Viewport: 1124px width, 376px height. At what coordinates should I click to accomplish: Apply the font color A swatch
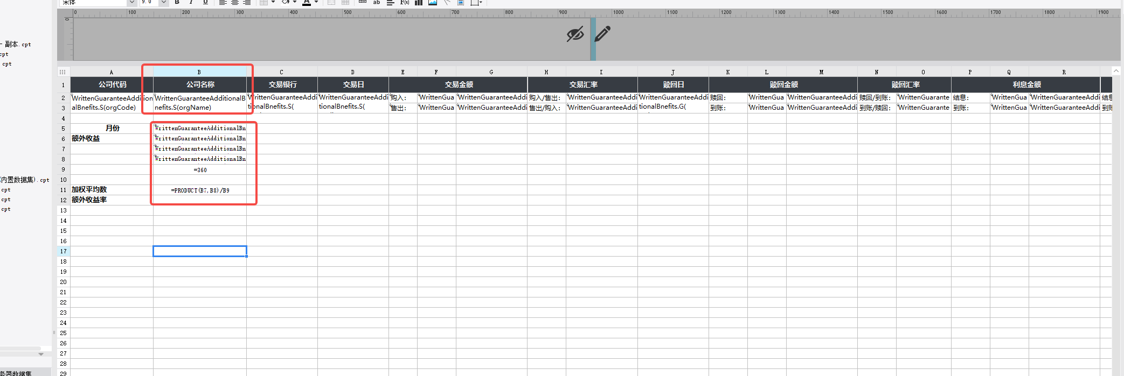[x=307, y=2]
